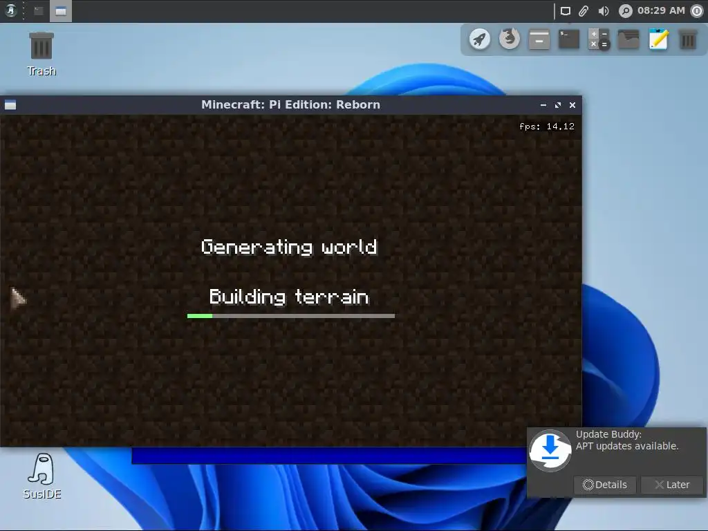The width and height of the screenshot is (708, 531).
Task: Close the Minecraft: Pi Edition window
Action: pos(572,105)
